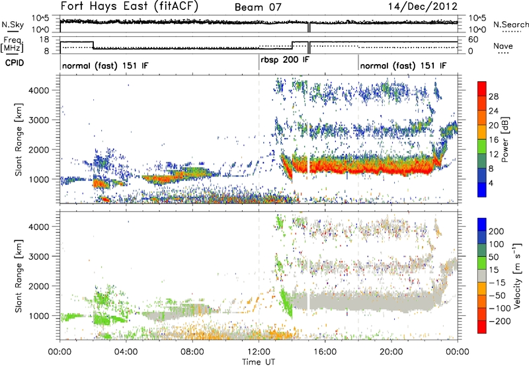
Task: Pick the orange segment between 20 and 24 dB
Action: click(x=482, y=118)
